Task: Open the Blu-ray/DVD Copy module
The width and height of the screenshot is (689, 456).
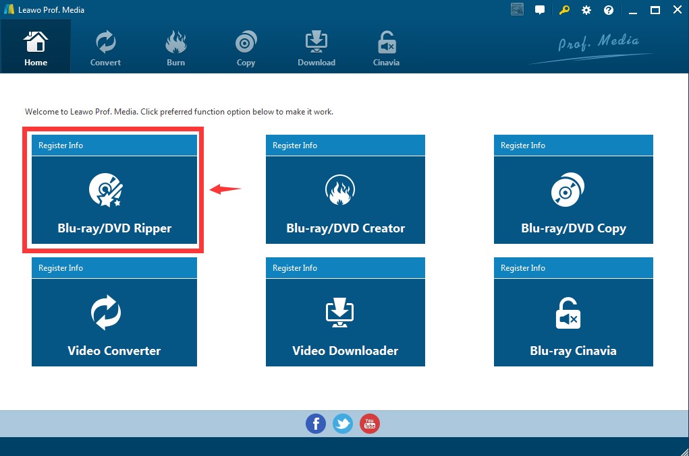Action: coord(573,200)
